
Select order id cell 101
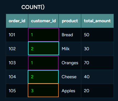pos(17,35)
